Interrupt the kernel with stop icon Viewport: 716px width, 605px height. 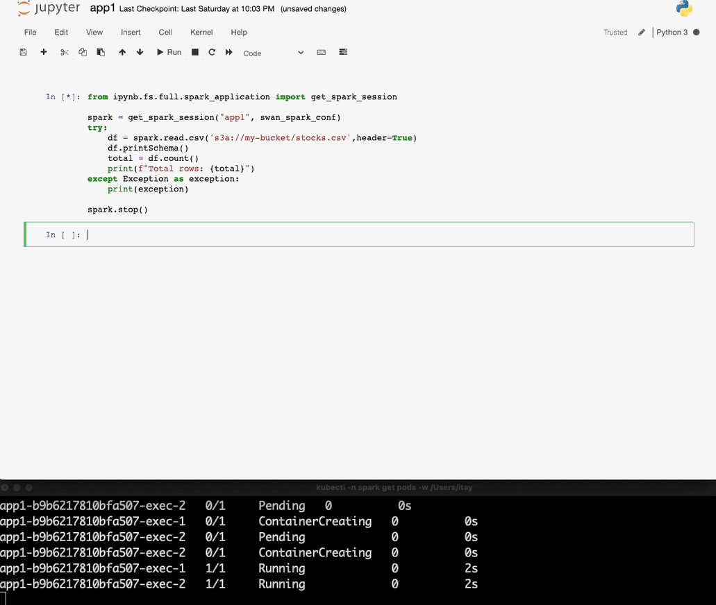(x=195, y=53)
